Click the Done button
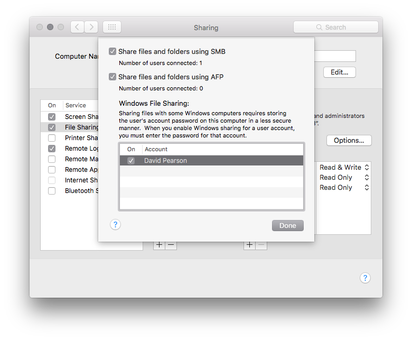412x340 pixels. (288, 226)
